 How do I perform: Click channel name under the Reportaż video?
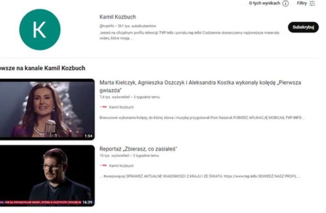point(121,166)
